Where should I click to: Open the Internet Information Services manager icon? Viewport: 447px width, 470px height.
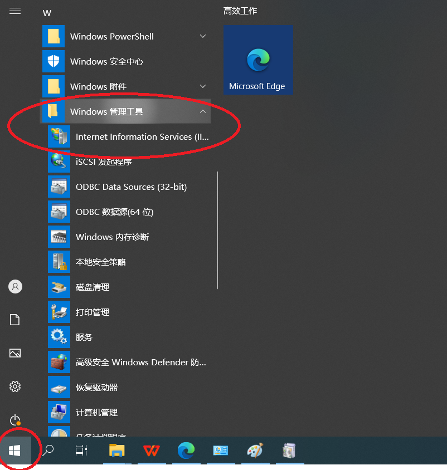[59, 136]
